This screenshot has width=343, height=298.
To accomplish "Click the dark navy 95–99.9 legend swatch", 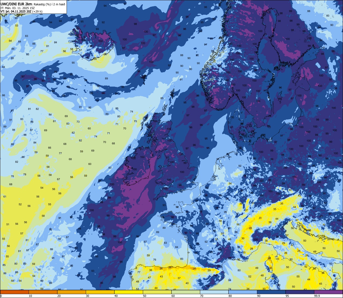I will 300,292.
